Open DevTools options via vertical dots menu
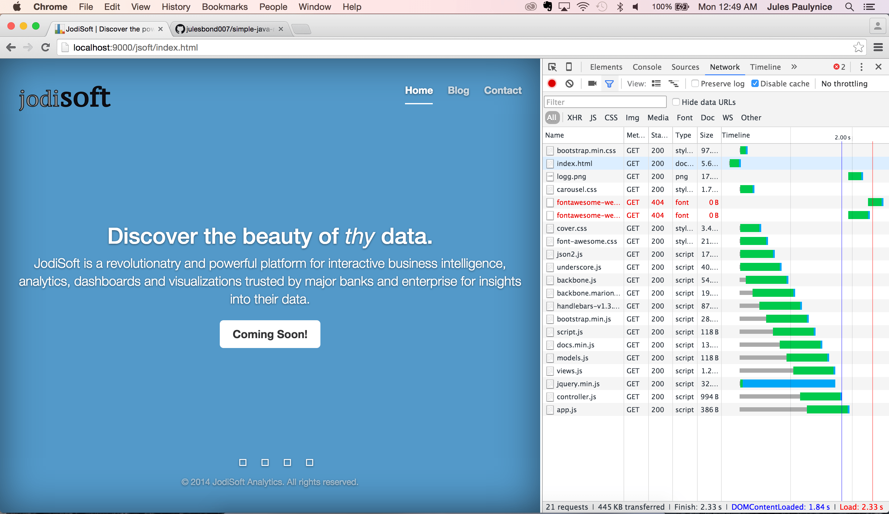This screenshot has width=889, height=514. (861, 67)
